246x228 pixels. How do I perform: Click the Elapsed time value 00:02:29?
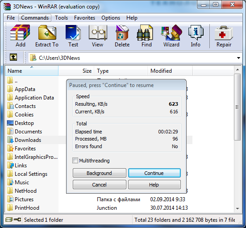click(168, 132)
